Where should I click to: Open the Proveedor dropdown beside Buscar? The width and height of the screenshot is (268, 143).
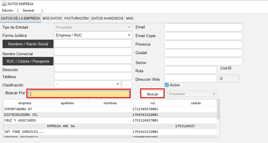(x=192, y=94)
